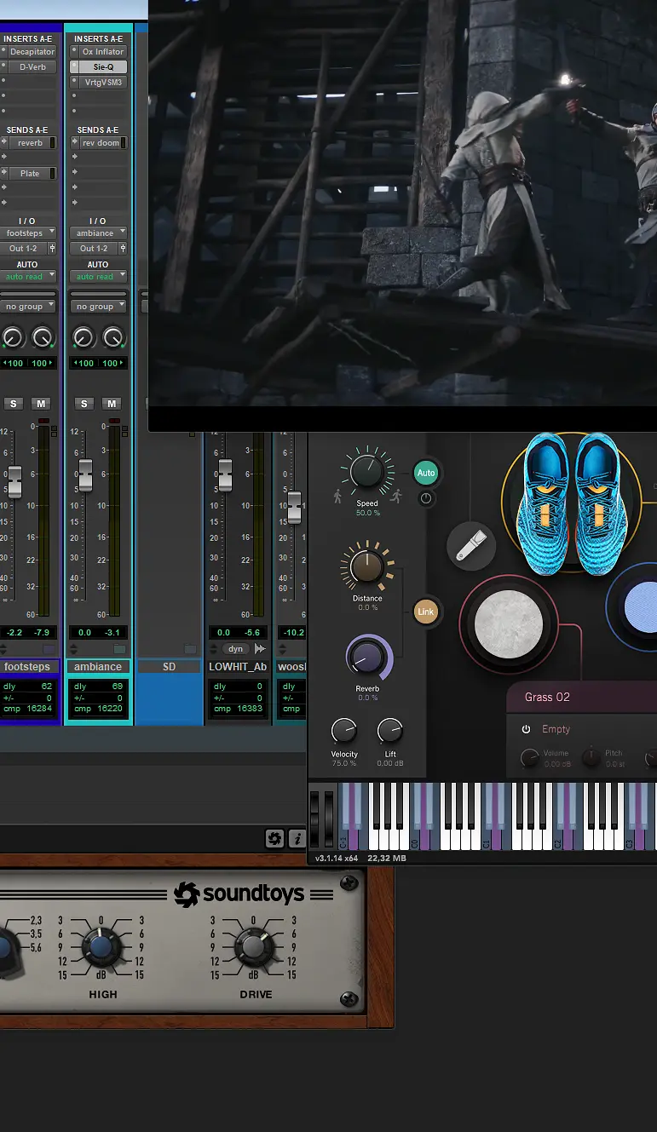
Task: Select the ambiance track name
Action: tap(99, 667)
